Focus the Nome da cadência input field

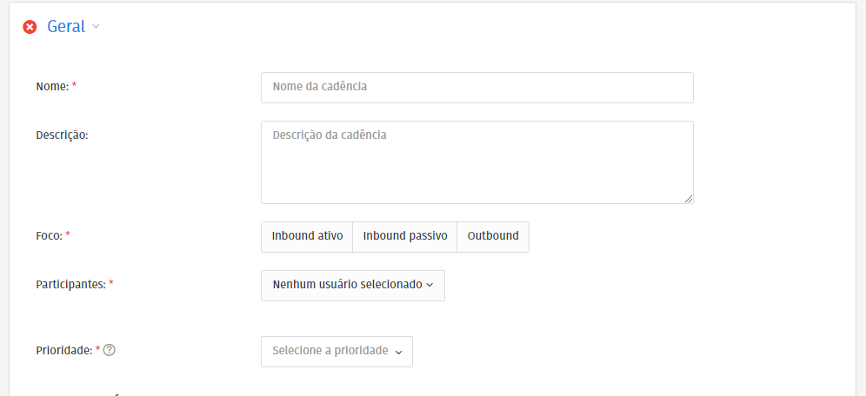[x=476, y=87]
